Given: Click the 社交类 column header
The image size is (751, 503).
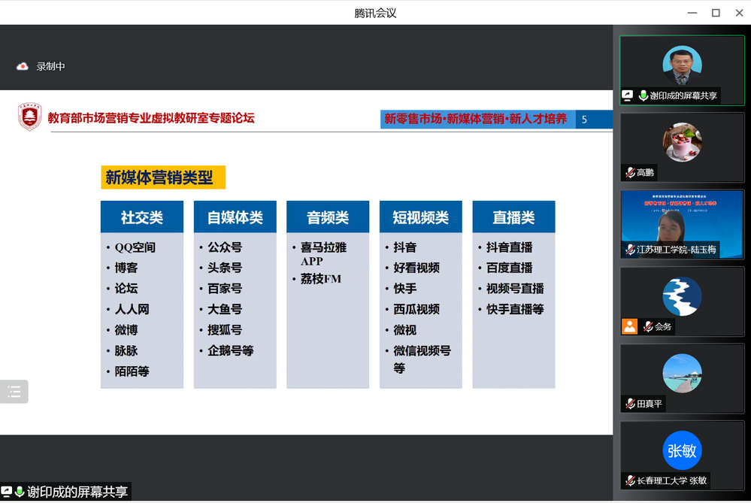Looking at the screenshot, I should (x=142, y=217).
